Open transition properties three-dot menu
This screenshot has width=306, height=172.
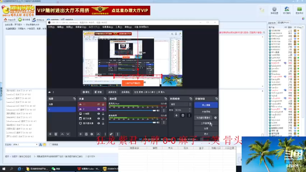(x=189, y=115)
